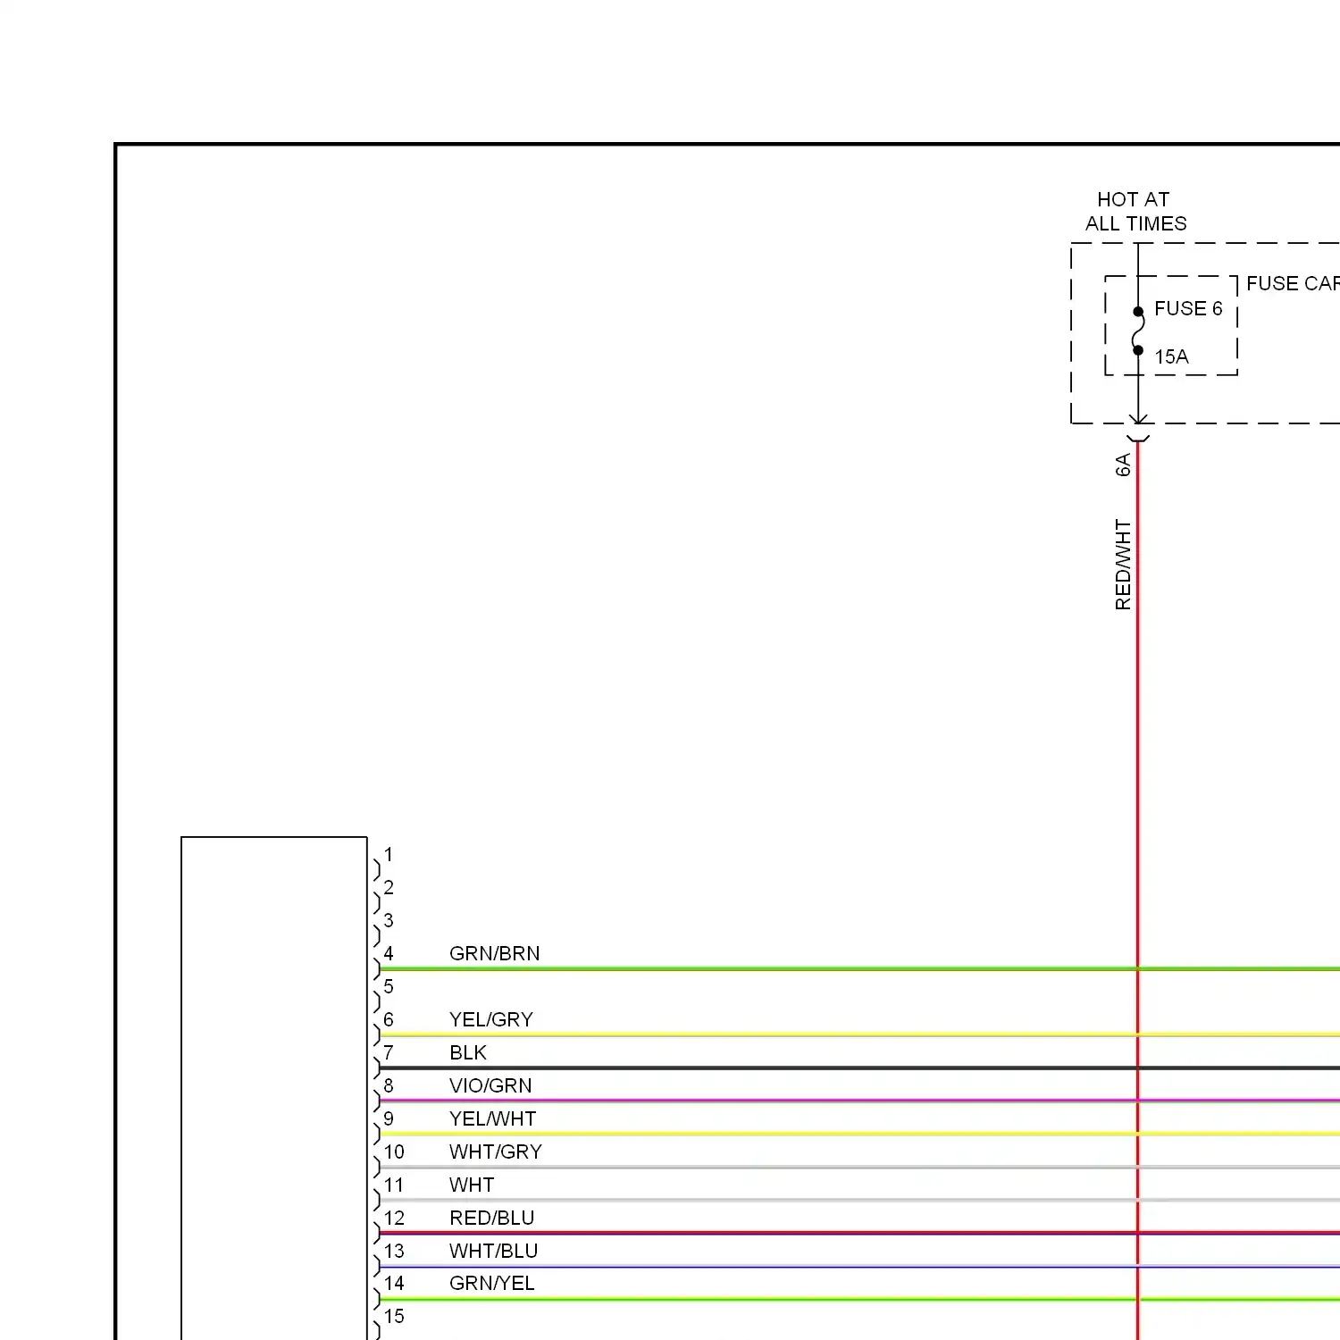Click the VIO/GRN wire label
The height and width of the screenshot is (1340, 1340).
point(490,1086)
